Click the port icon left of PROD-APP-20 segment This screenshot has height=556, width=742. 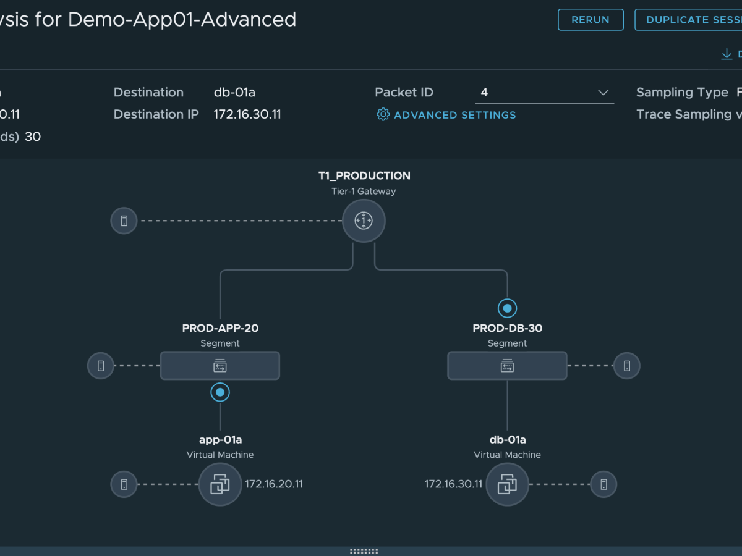point(101,365)
